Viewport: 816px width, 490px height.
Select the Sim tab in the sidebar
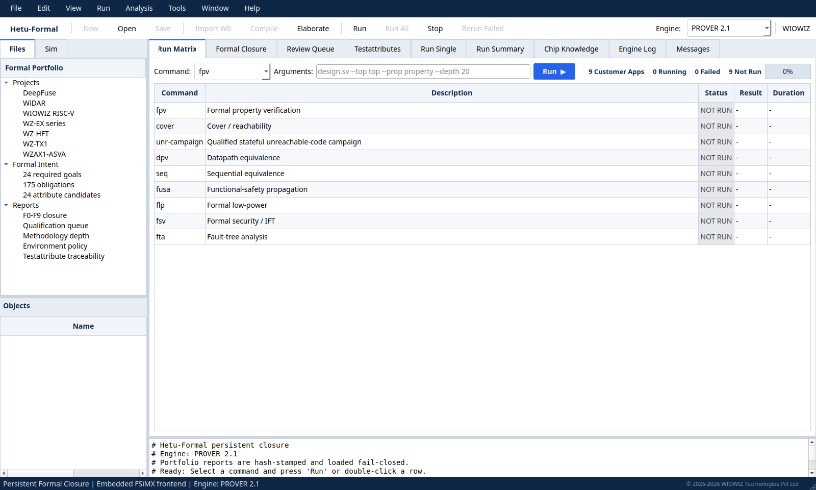coord(51,49)
